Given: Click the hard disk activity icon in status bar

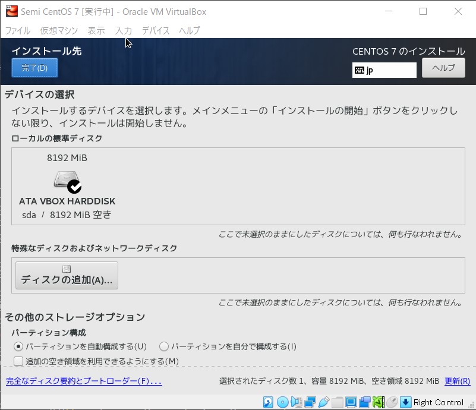Looking at the screenshot, I should click(x=268, y=402).
